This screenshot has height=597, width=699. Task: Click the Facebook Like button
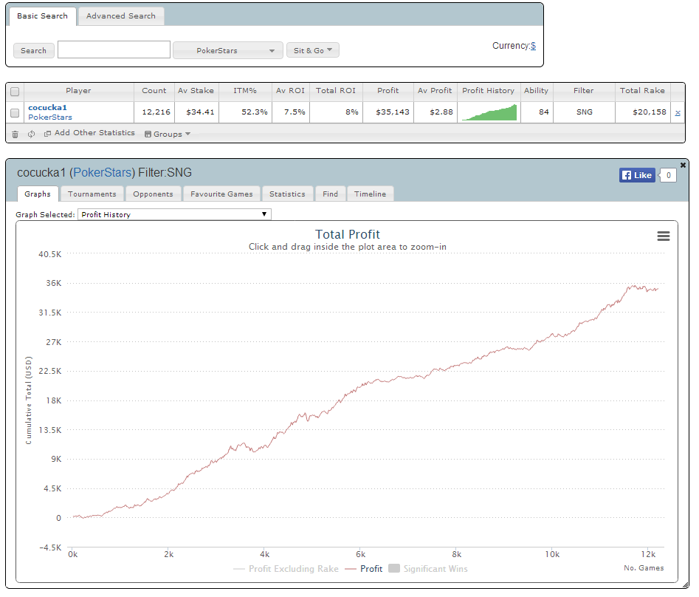click(x=637, y=175)
